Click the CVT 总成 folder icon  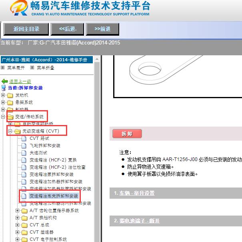point(24,225)
